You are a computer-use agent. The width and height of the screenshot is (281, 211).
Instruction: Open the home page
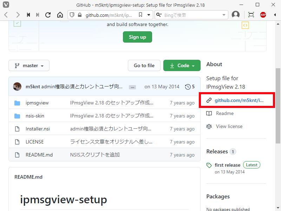click(x=60, y=15)
